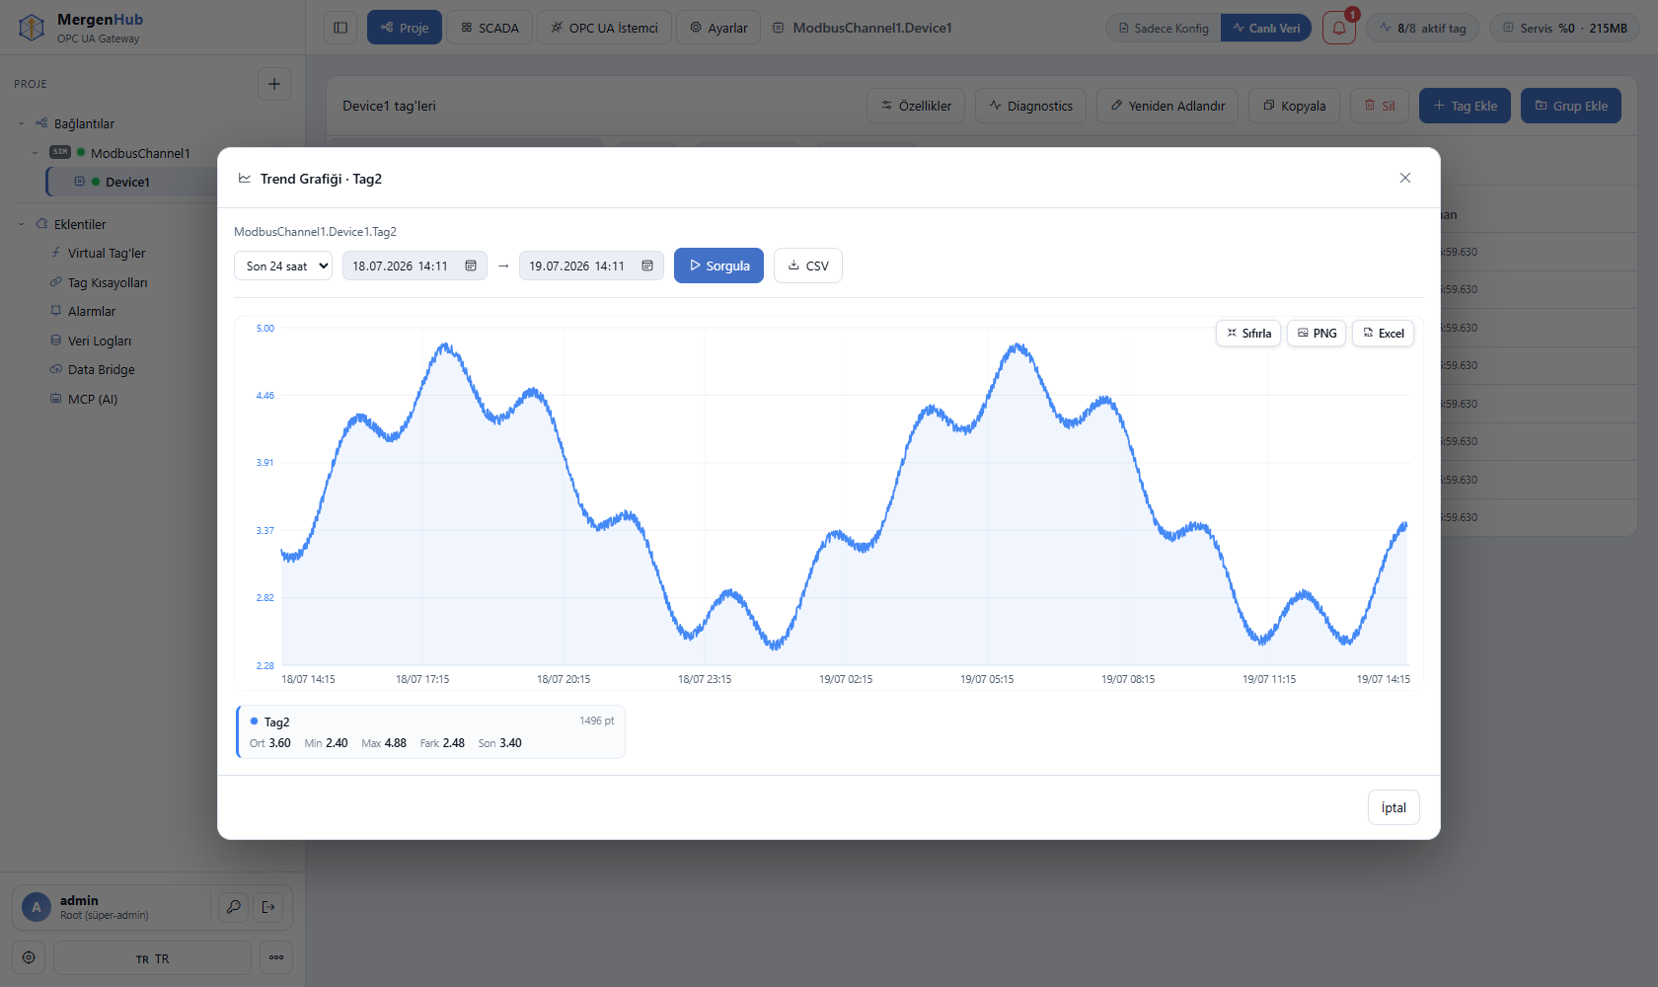Open Virtual Tag'ler
1658x987 pixels.
(107, 253)
